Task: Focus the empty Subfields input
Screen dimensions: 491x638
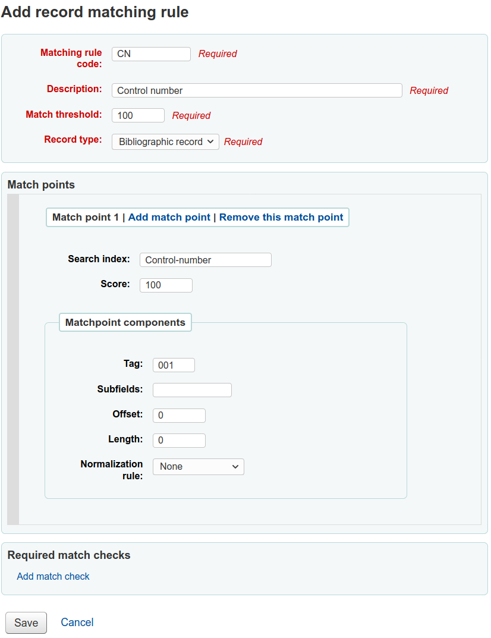Action: click(192, 390)
